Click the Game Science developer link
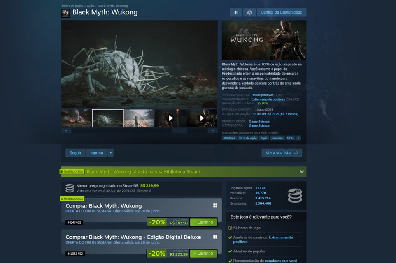The height and width of the screenshot is (263, 396). (259, 122)
